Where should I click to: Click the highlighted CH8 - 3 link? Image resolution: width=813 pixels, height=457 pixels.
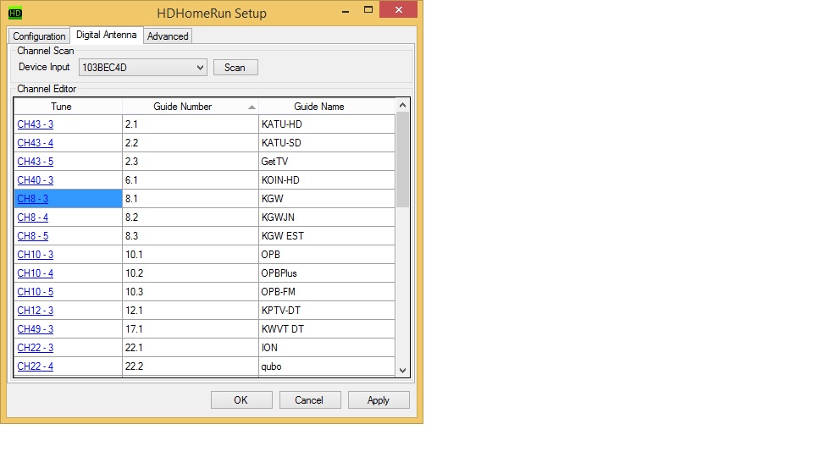(33, 199)
